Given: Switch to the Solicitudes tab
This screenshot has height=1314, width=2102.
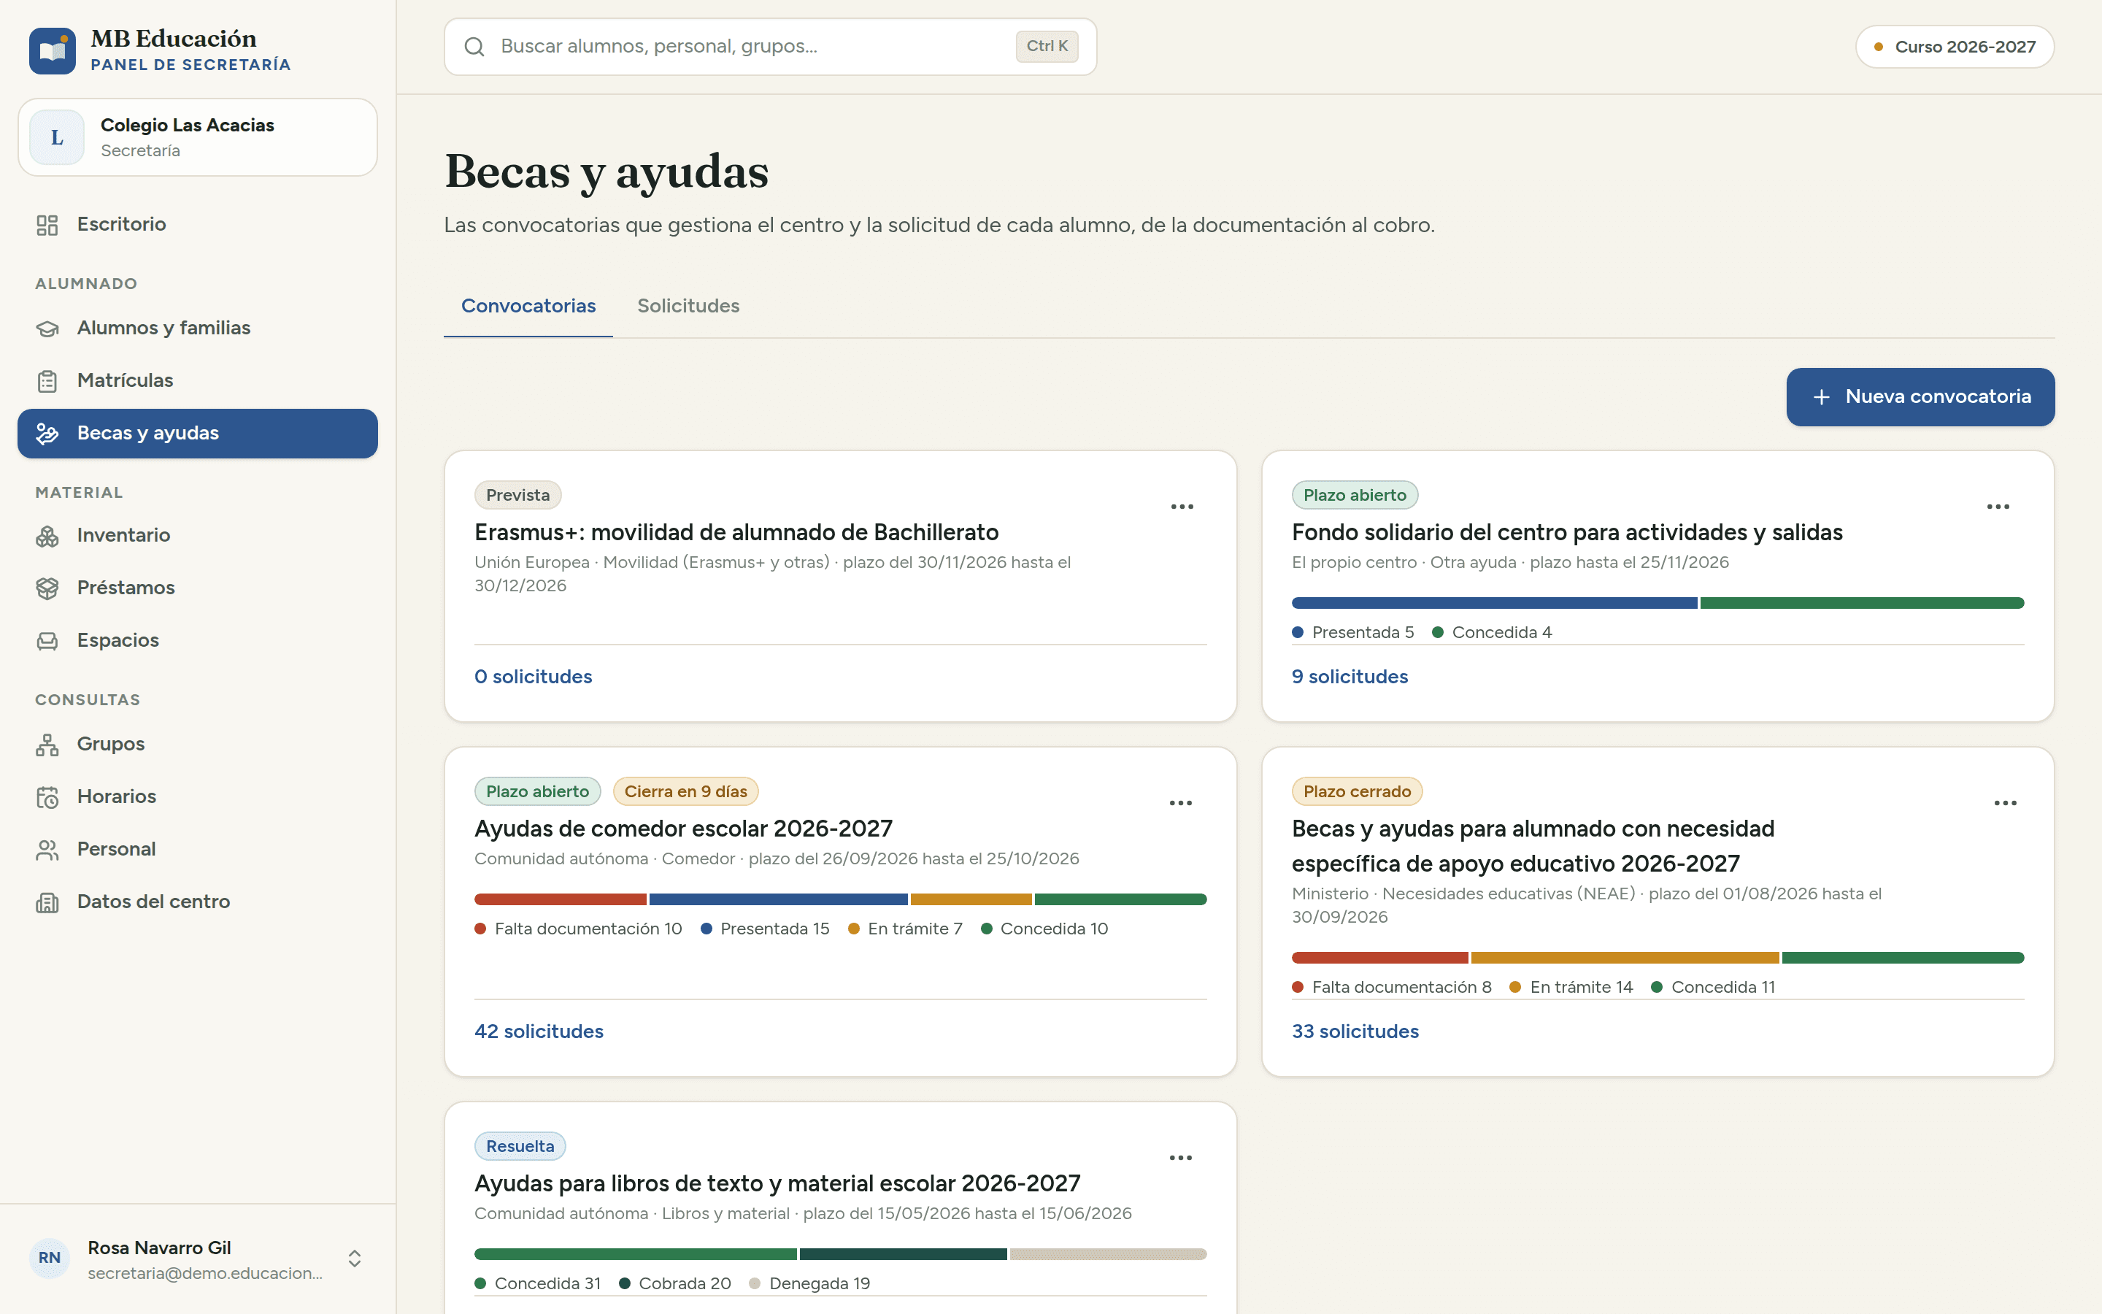Looking at the screenshot, I should [x=688, y=306].
